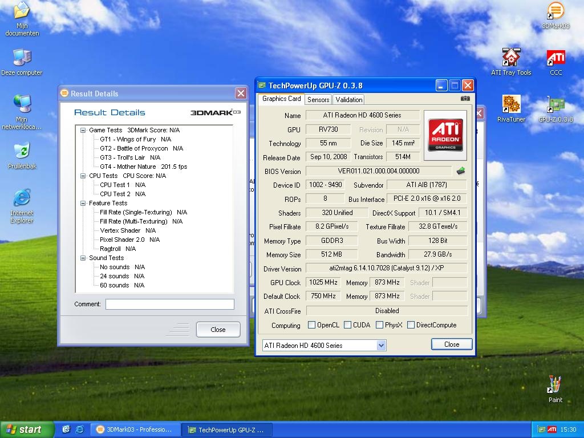
Task: Click the Comment input field
Action: pyautogui.click(x=169, y=304)
